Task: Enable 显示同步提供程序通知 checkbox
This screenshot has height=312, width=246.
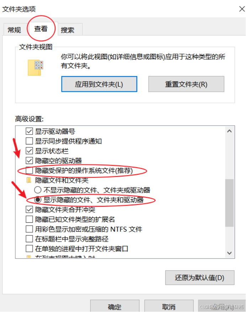Action: [29, 141]
